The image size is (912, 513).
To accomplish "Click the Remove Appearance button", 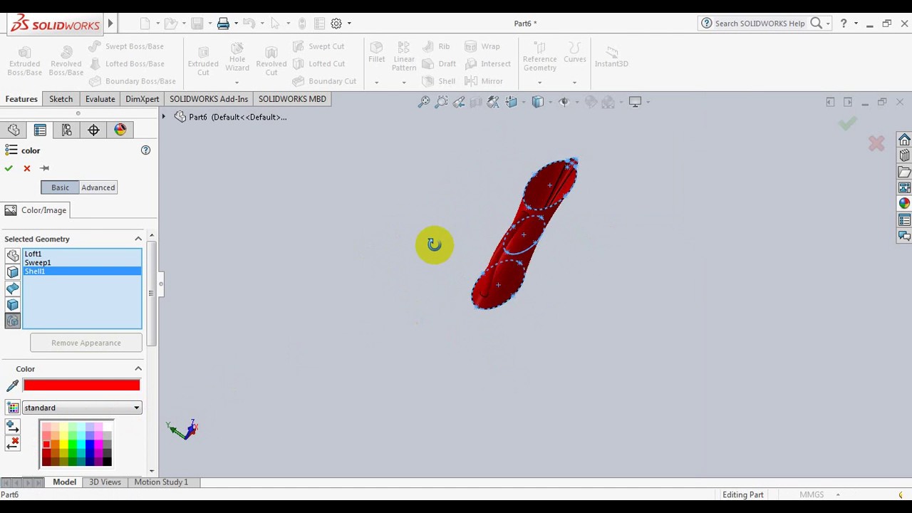I will click(x=86, y=343).
